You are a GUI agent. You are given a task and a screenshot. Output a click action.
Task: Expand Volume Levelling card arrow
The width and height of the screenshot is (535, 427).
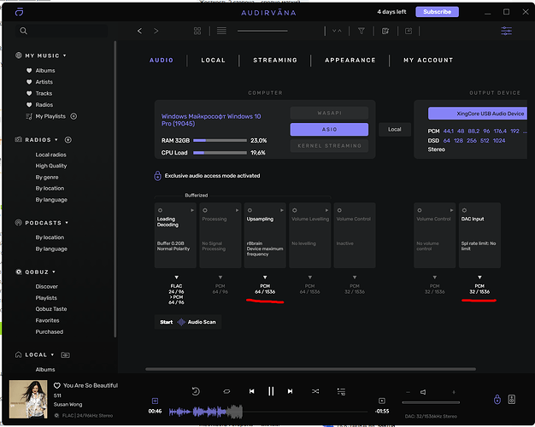[x=326, y=210]
